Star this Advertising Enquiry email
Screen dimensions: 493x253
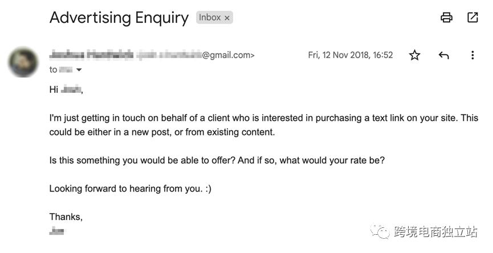414,55
